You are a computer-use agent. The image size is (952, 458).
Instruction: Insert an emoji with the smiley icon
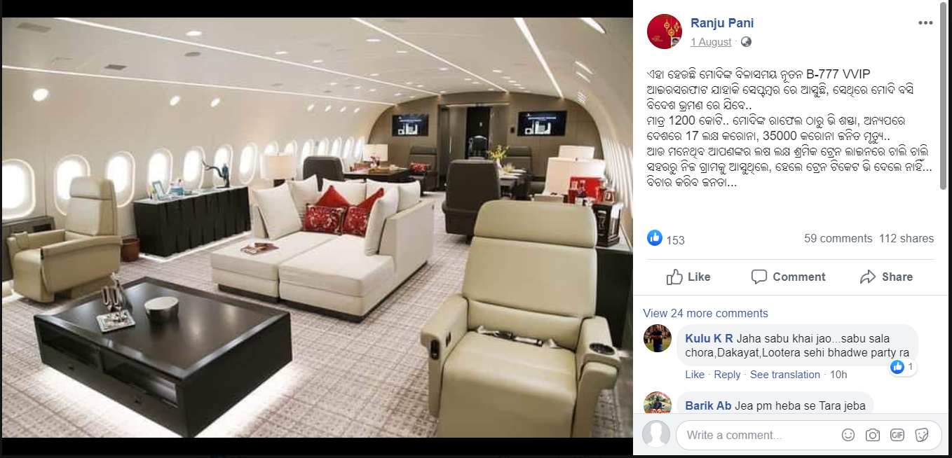848,435
